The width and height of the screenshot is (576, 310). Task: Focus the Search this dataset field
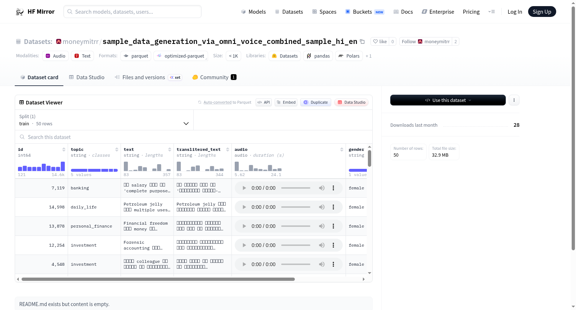click(194, 137)
